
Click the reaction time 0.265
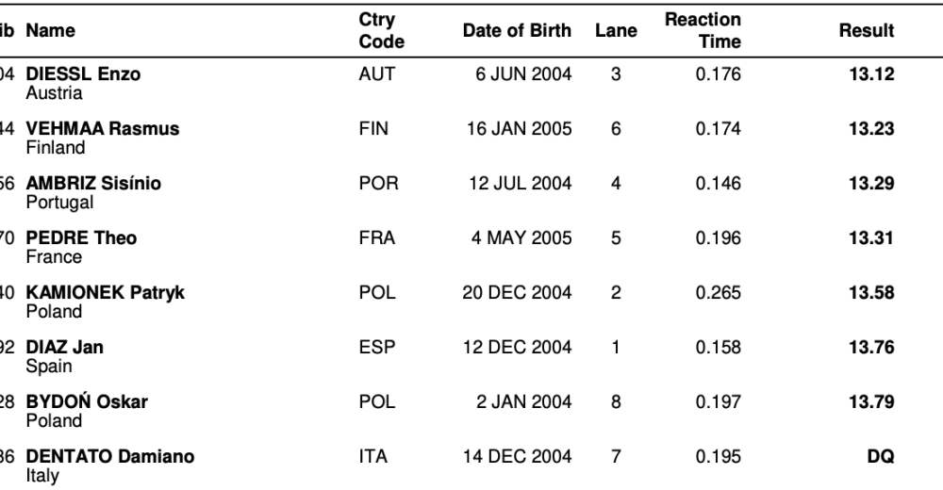click(719, 293)
